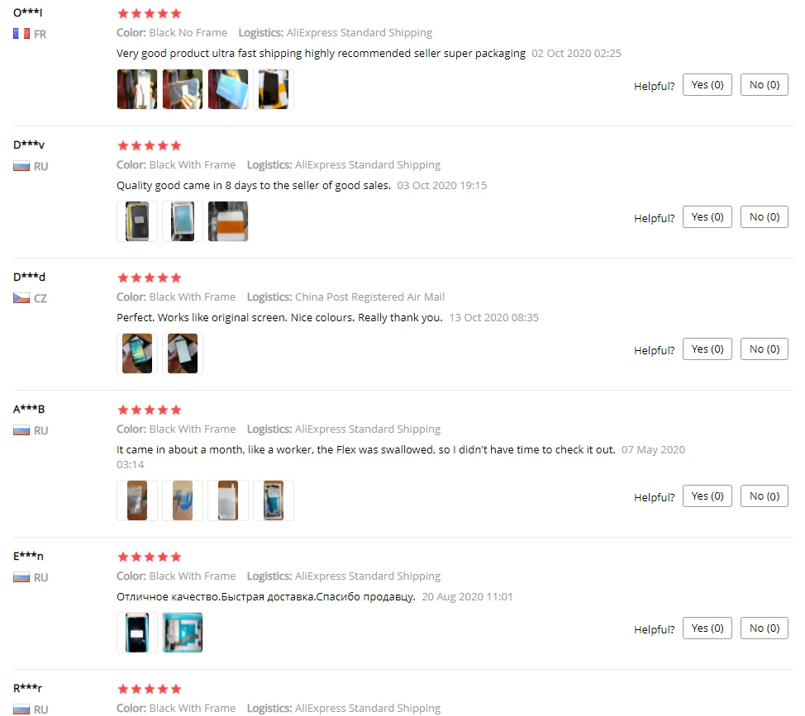Click the French flag icon beside FR
805x716 pixels.
(x=21, y=34)
